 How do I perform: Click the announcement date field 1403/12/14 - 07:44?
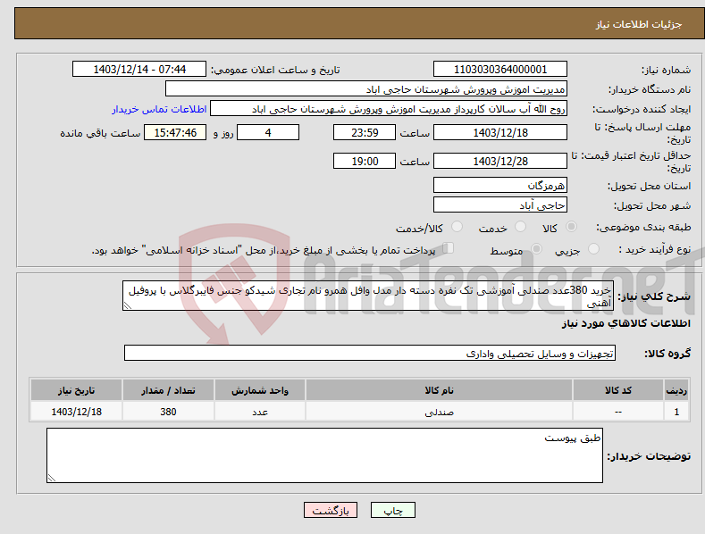coord(138,70)
